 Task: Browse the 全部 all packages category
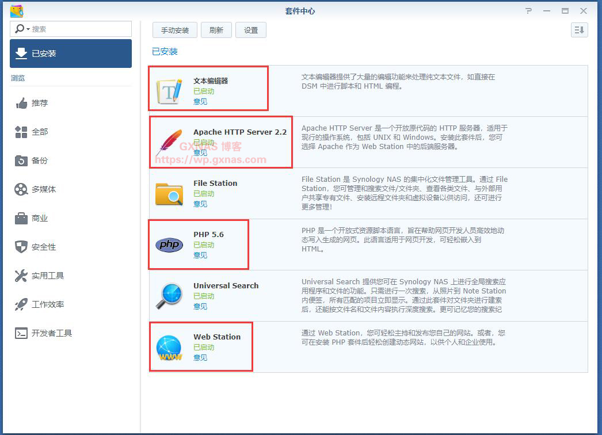click(x=40, y=132)
